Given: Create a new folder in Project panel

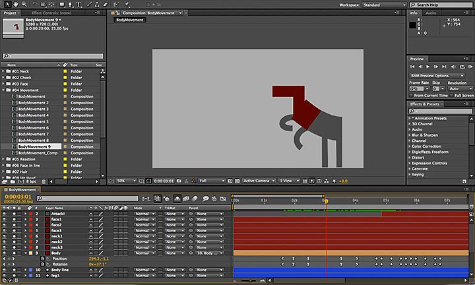Looking at the screenshot, I should 13,181.
